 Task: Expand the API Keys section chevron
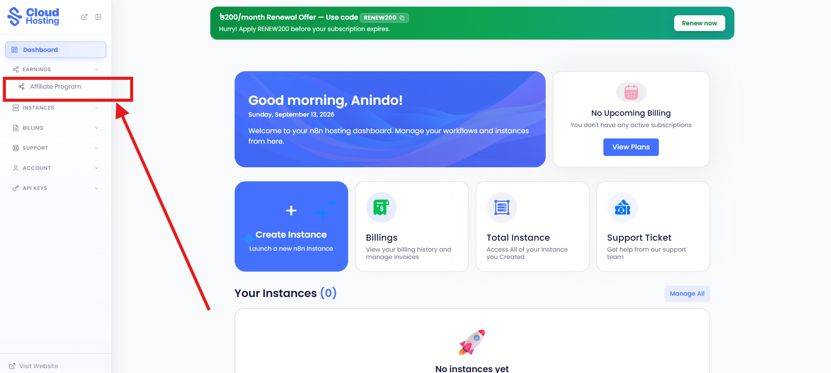point(97,188)
